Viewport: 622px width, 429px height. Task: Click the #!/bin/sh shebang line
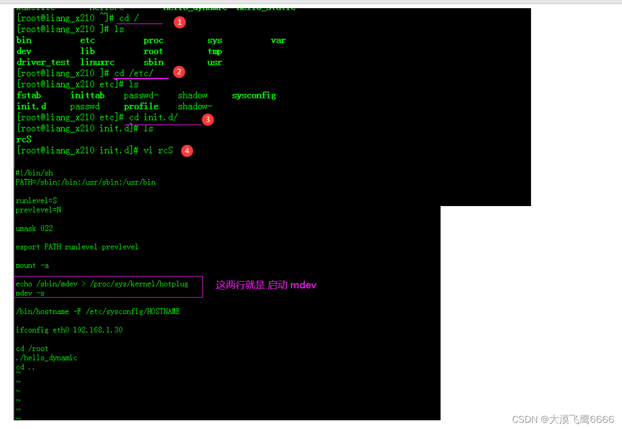(34, 172)
